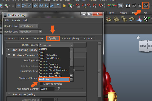Switch to the Indirect Lighting tab
The height and width of the screenshot is (101, 152).
(x=70, y=39)
